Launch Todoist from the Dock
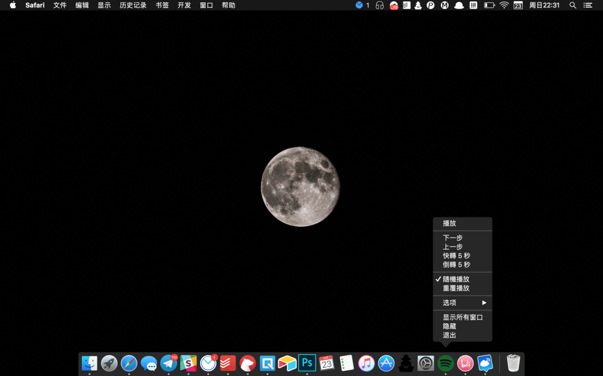The width and height of the screenshot is (603, 376). pos(228,363)
